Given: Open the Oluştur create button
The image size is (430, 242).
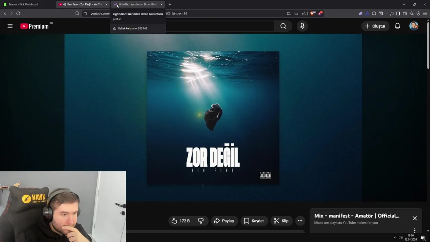Looking at the screenshot, I should click(375, 26).
